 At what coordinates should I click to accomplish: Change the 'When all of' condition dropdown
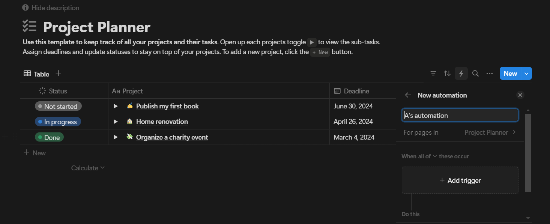point(419,156)
